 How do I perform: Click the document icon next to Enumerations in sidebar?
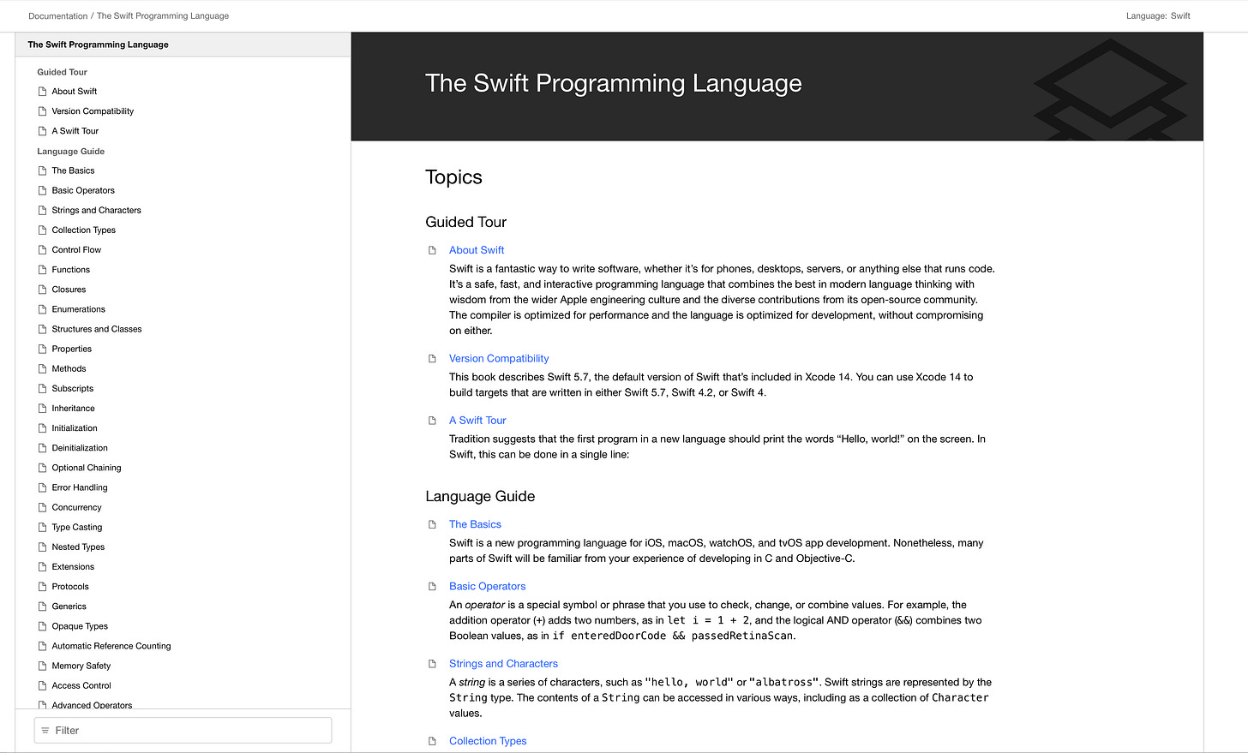tap(42, 309)
